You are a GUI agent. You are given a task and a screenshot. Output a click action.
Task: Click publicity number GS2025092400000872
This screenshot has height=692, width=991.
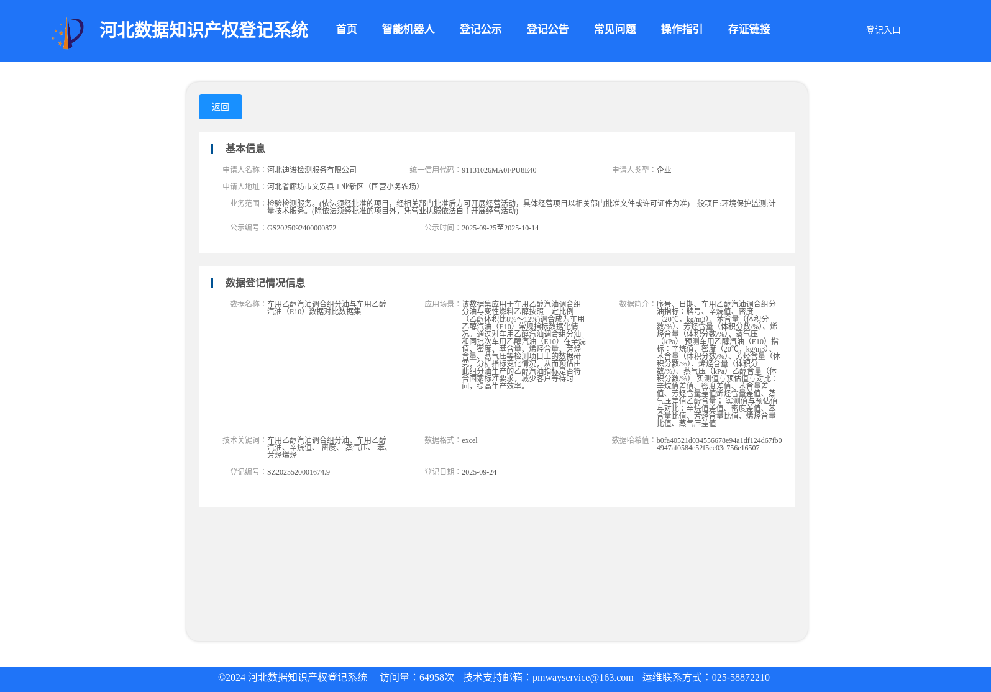(301, 228)
